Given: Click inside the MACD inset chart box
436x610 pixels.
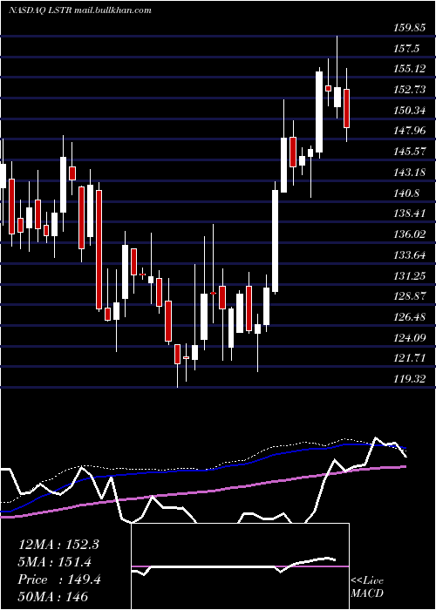Looking at the screenshot, I should (x=240, y=566).
